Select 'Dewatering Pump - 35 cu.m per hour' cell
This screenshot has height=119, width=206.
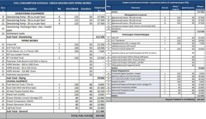(30, 23)
